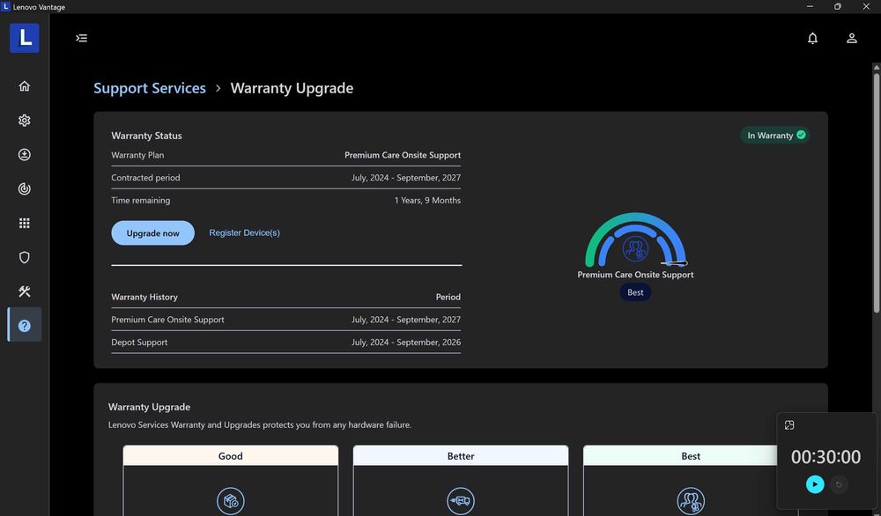Click the 'Contracted period' label
881x516 pixels.
pyautogui.click(x=145, y=177)
